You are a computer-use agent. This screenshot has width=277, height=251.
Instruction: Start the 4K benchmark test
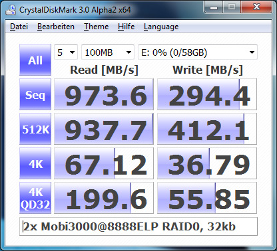pos(35,163)
